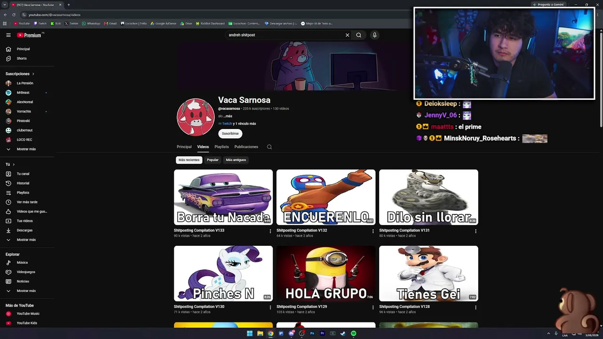
Task: Clear the search box text
Action: (347, 35)
